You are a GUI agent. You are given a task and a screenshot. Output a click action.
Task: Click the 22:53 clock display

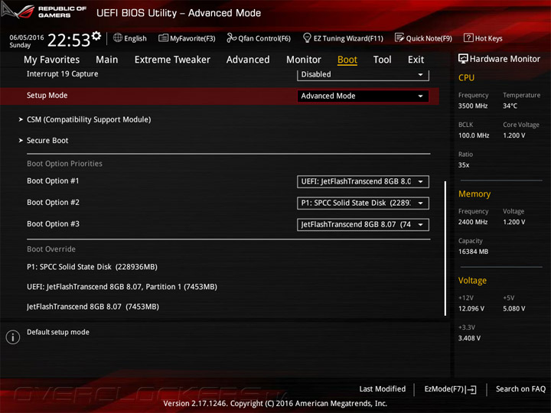(69, 40)
